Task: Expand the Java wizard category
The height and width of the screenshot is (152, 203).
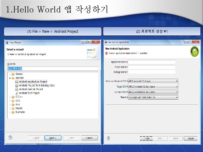Action: point(10,104)
